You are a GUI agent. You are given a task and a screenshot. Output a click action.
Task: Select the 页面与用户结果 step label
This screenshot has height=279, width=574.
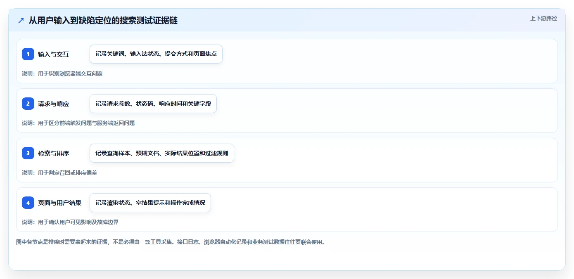click(60, 203)
